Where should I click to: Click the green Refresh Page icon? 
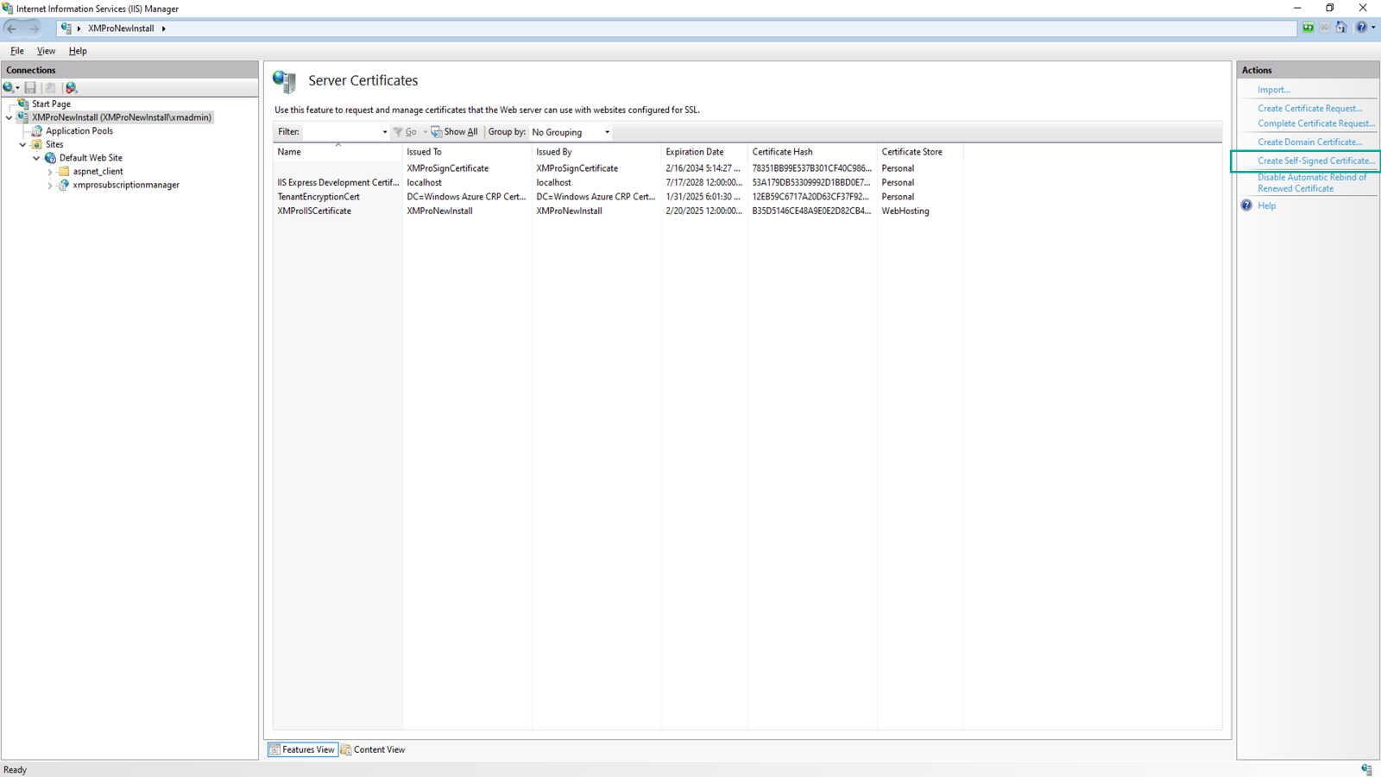(x=1308, y=28)
